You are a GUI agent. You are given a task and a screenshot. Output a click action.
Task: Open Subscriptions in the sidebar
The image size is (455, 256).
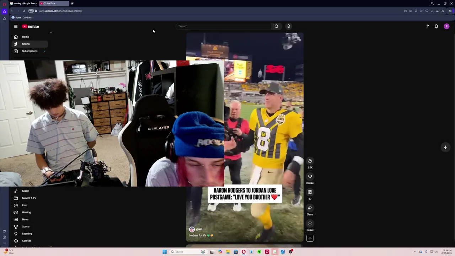click(30, 51)
